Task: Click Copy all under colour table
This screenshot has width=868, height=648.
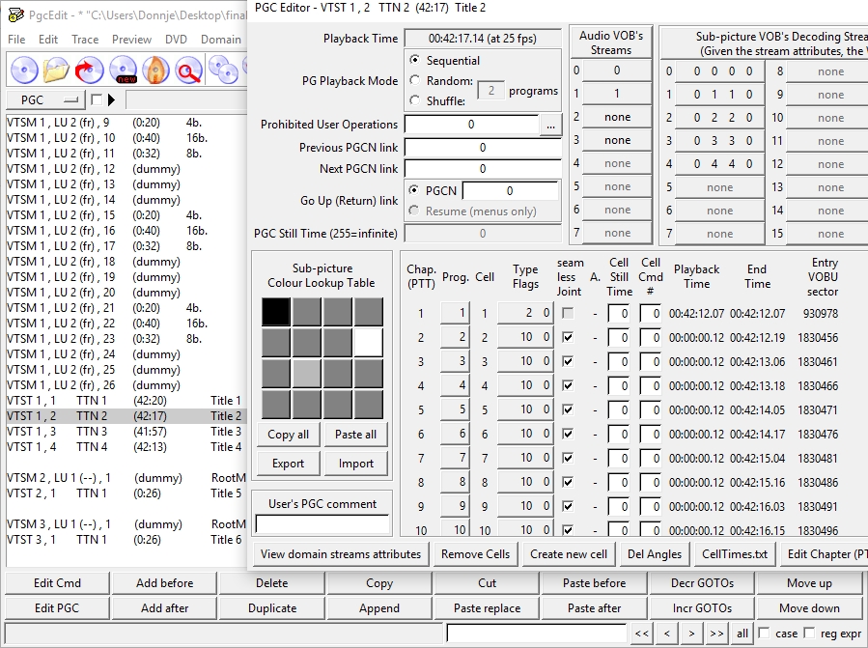Action: point(289,435)
